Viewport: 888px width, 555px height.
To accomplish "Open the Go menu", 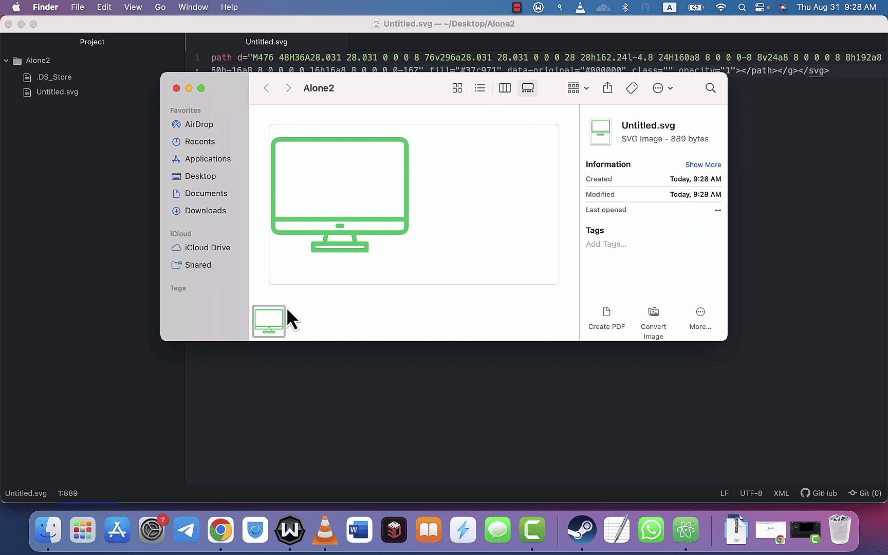I will (x=160, y=7).
